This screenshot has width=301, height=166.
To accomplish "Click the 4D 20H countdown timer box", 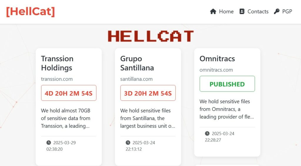I will 69,93.
